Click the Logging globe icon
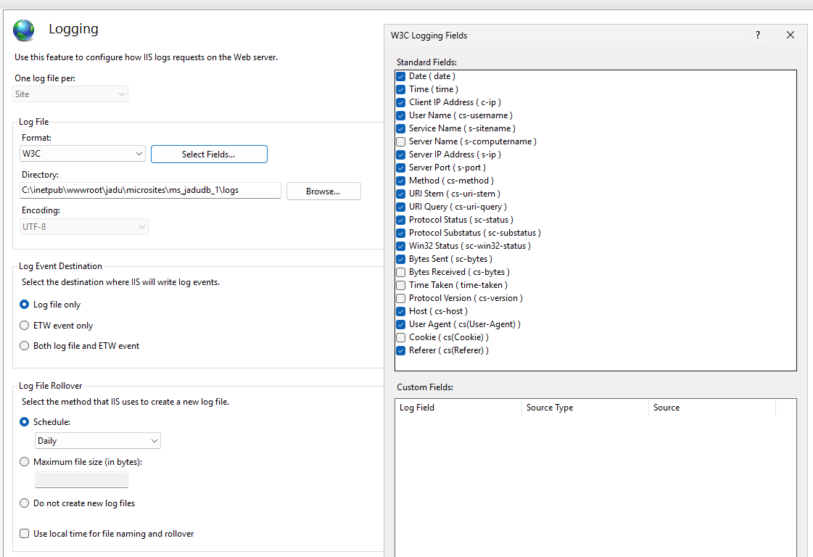Screen dimensions: 813x557 coord(24,30)
